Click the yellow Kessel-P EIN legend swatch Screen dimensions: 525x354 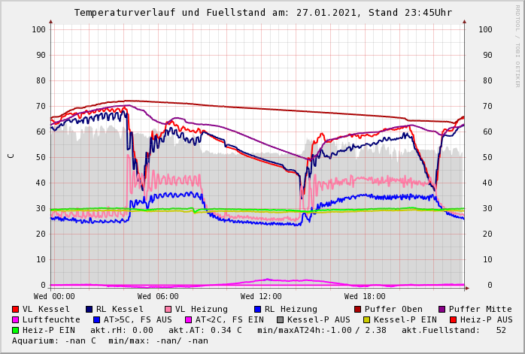click(366, 320)
